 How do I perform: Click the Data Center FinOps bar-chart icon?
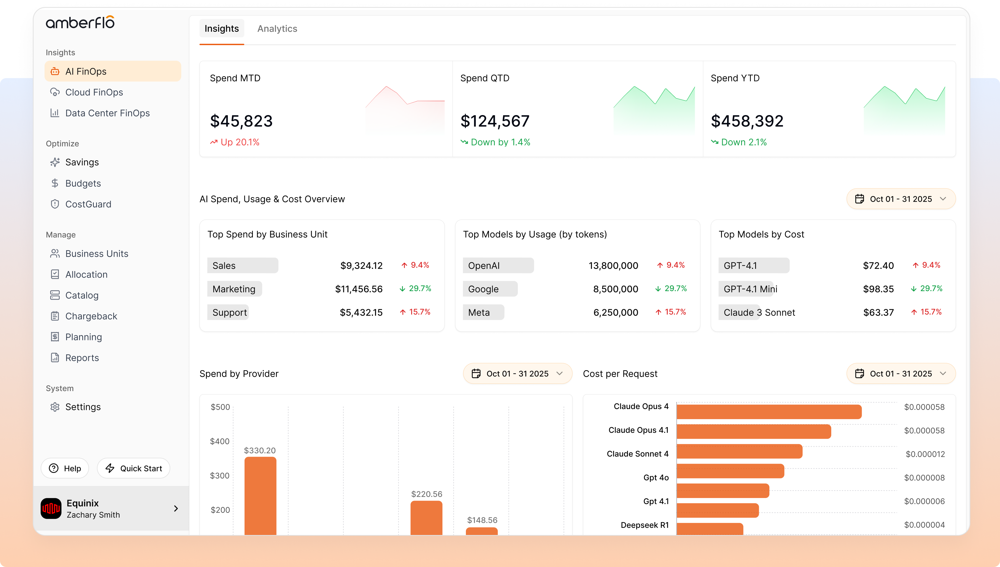click(x=55, y=113)
